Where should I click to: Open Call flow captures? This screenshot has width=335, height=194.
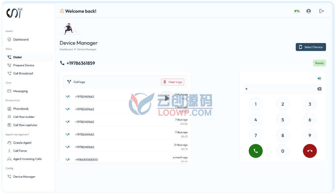[28, 125]
